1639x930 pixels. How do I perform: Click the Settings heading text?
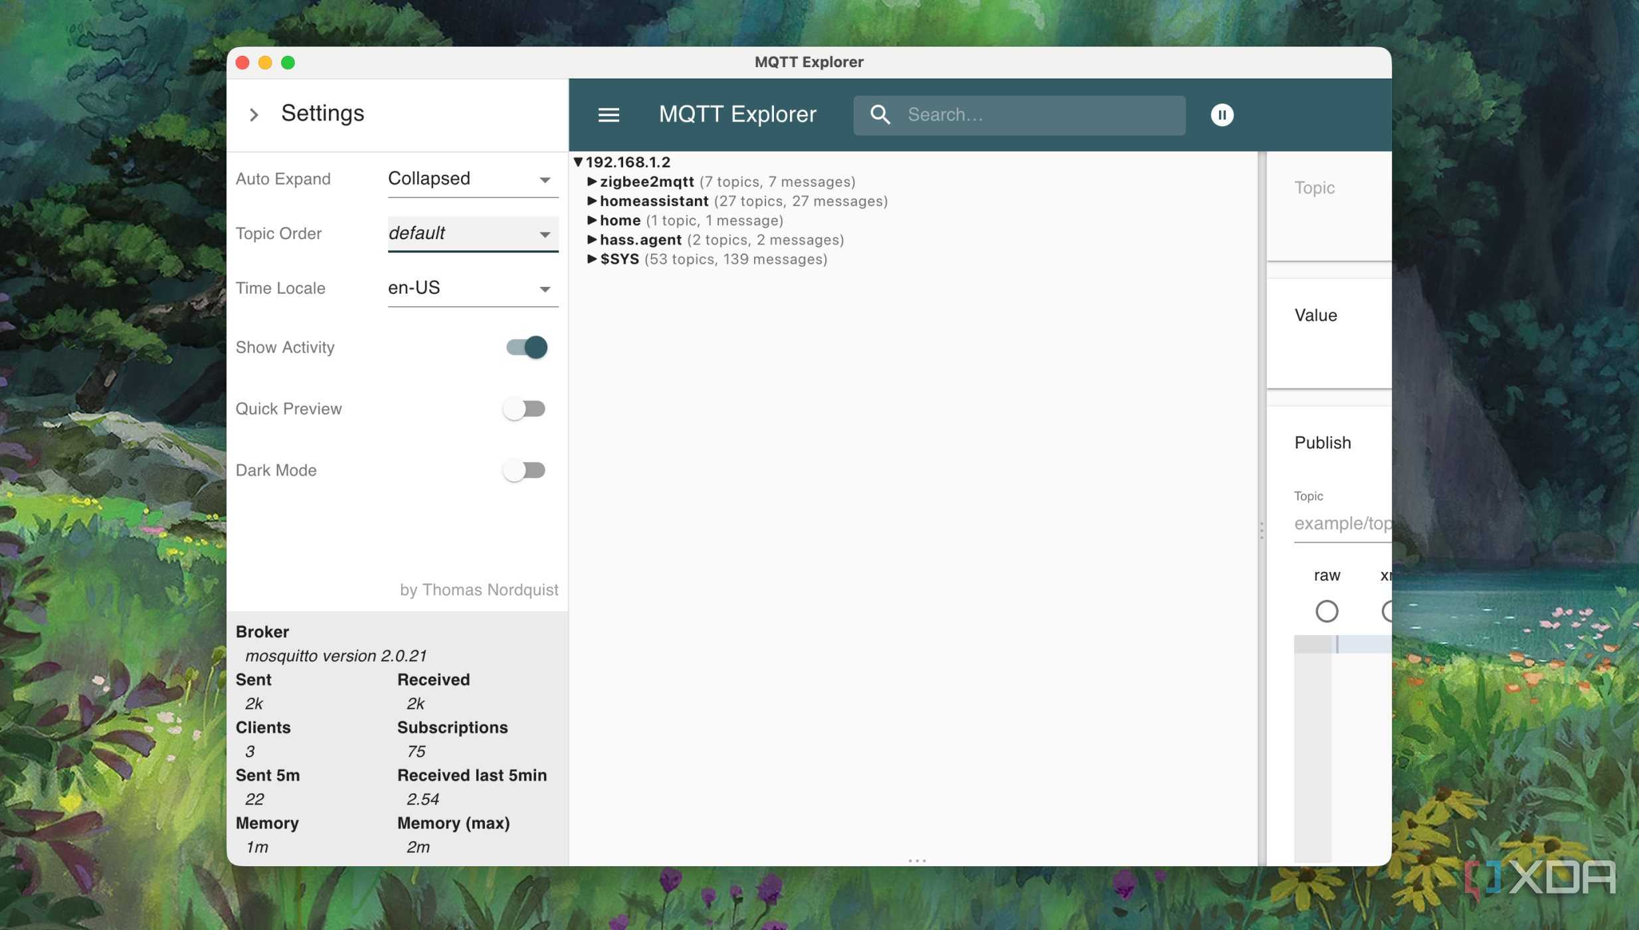click(x=323, y=114)
